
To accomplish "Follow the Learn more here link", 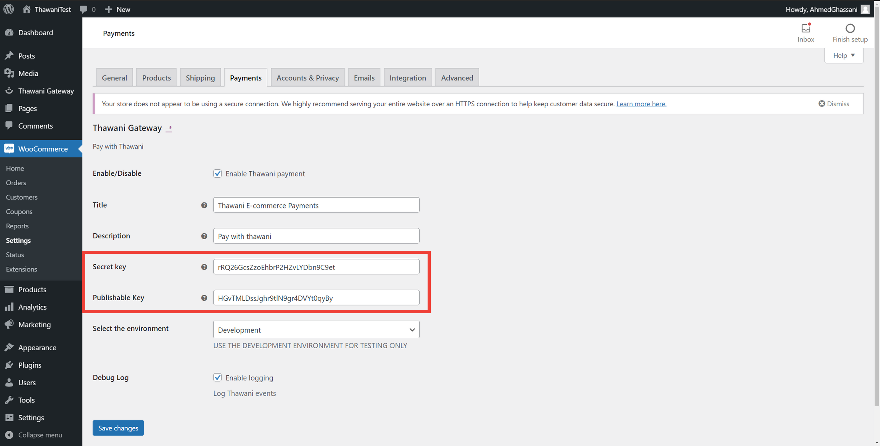I will click(x=642, y=104).
